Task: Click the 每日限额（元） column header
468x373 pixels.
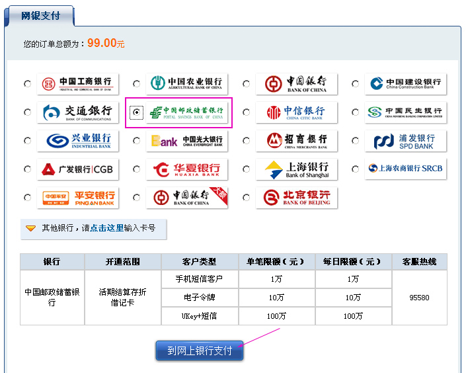Action: (x=353, y=262)
